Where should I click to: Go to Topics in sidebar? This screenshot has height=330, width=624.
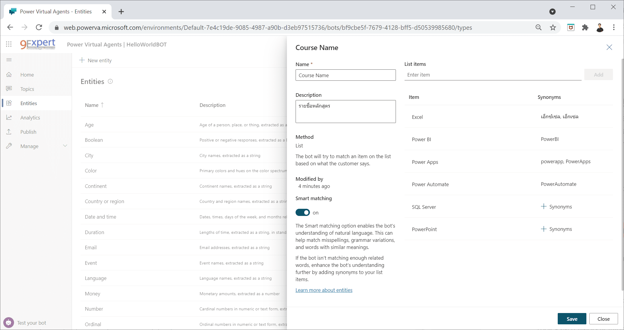point(27,89)
